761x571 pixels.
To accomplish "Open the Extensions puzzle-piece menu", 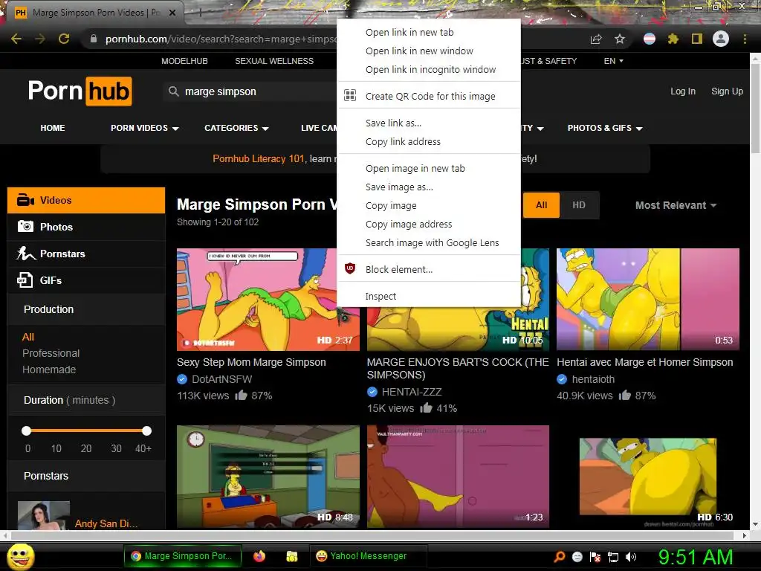I will point(673,39).
